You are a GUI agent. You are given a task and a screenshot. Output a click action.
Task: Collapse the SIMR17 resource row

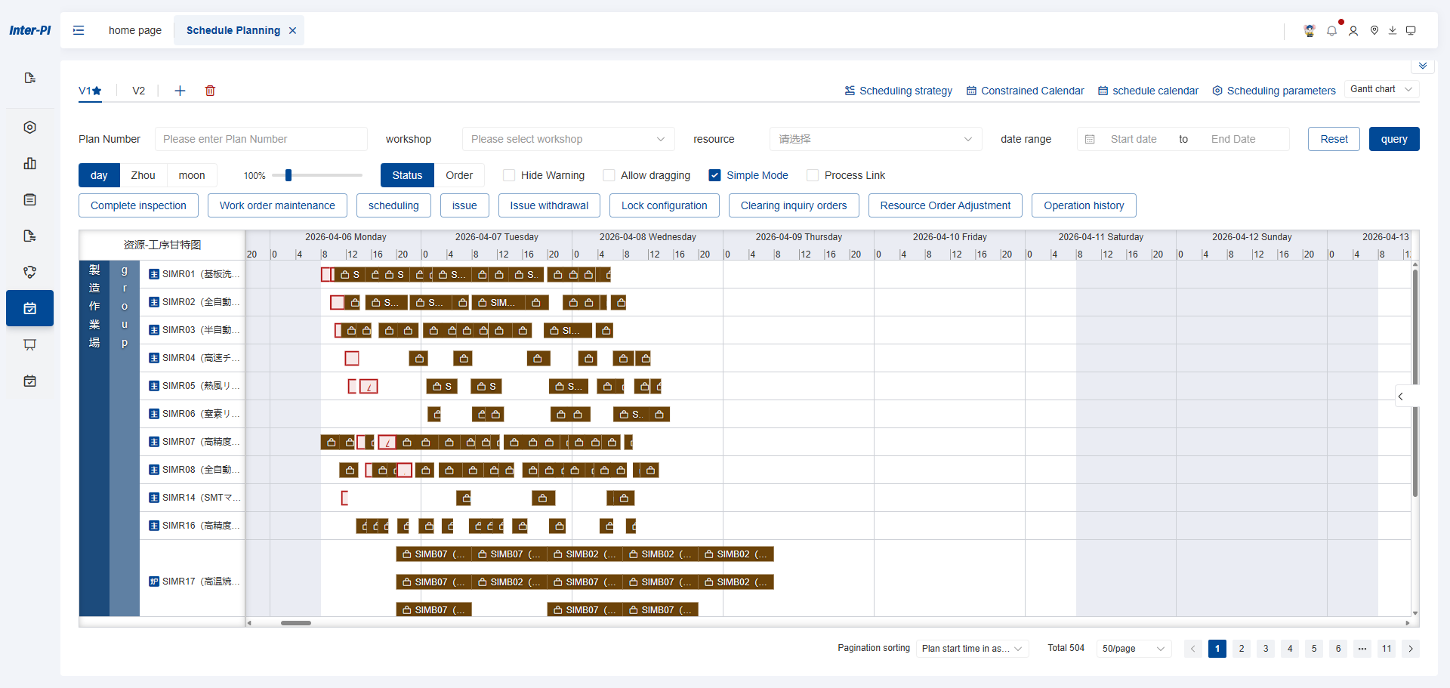154,582
